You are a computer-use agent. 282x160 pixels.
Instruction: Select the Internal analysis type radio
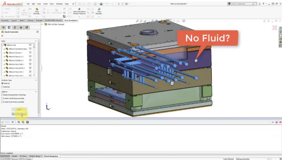coord(2,83)
